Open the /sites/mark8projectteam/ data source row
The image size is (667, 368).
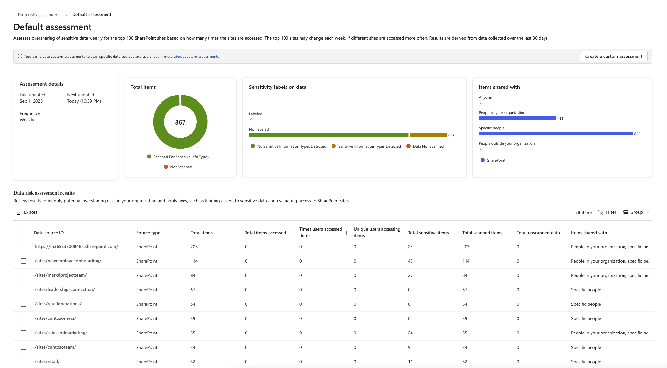[61, 275]
